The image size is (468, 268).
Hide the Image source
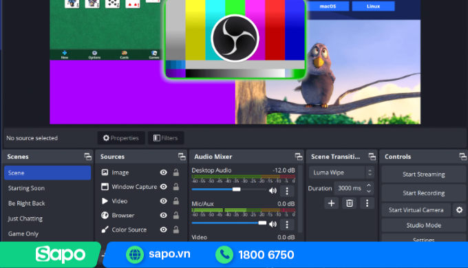164,172
